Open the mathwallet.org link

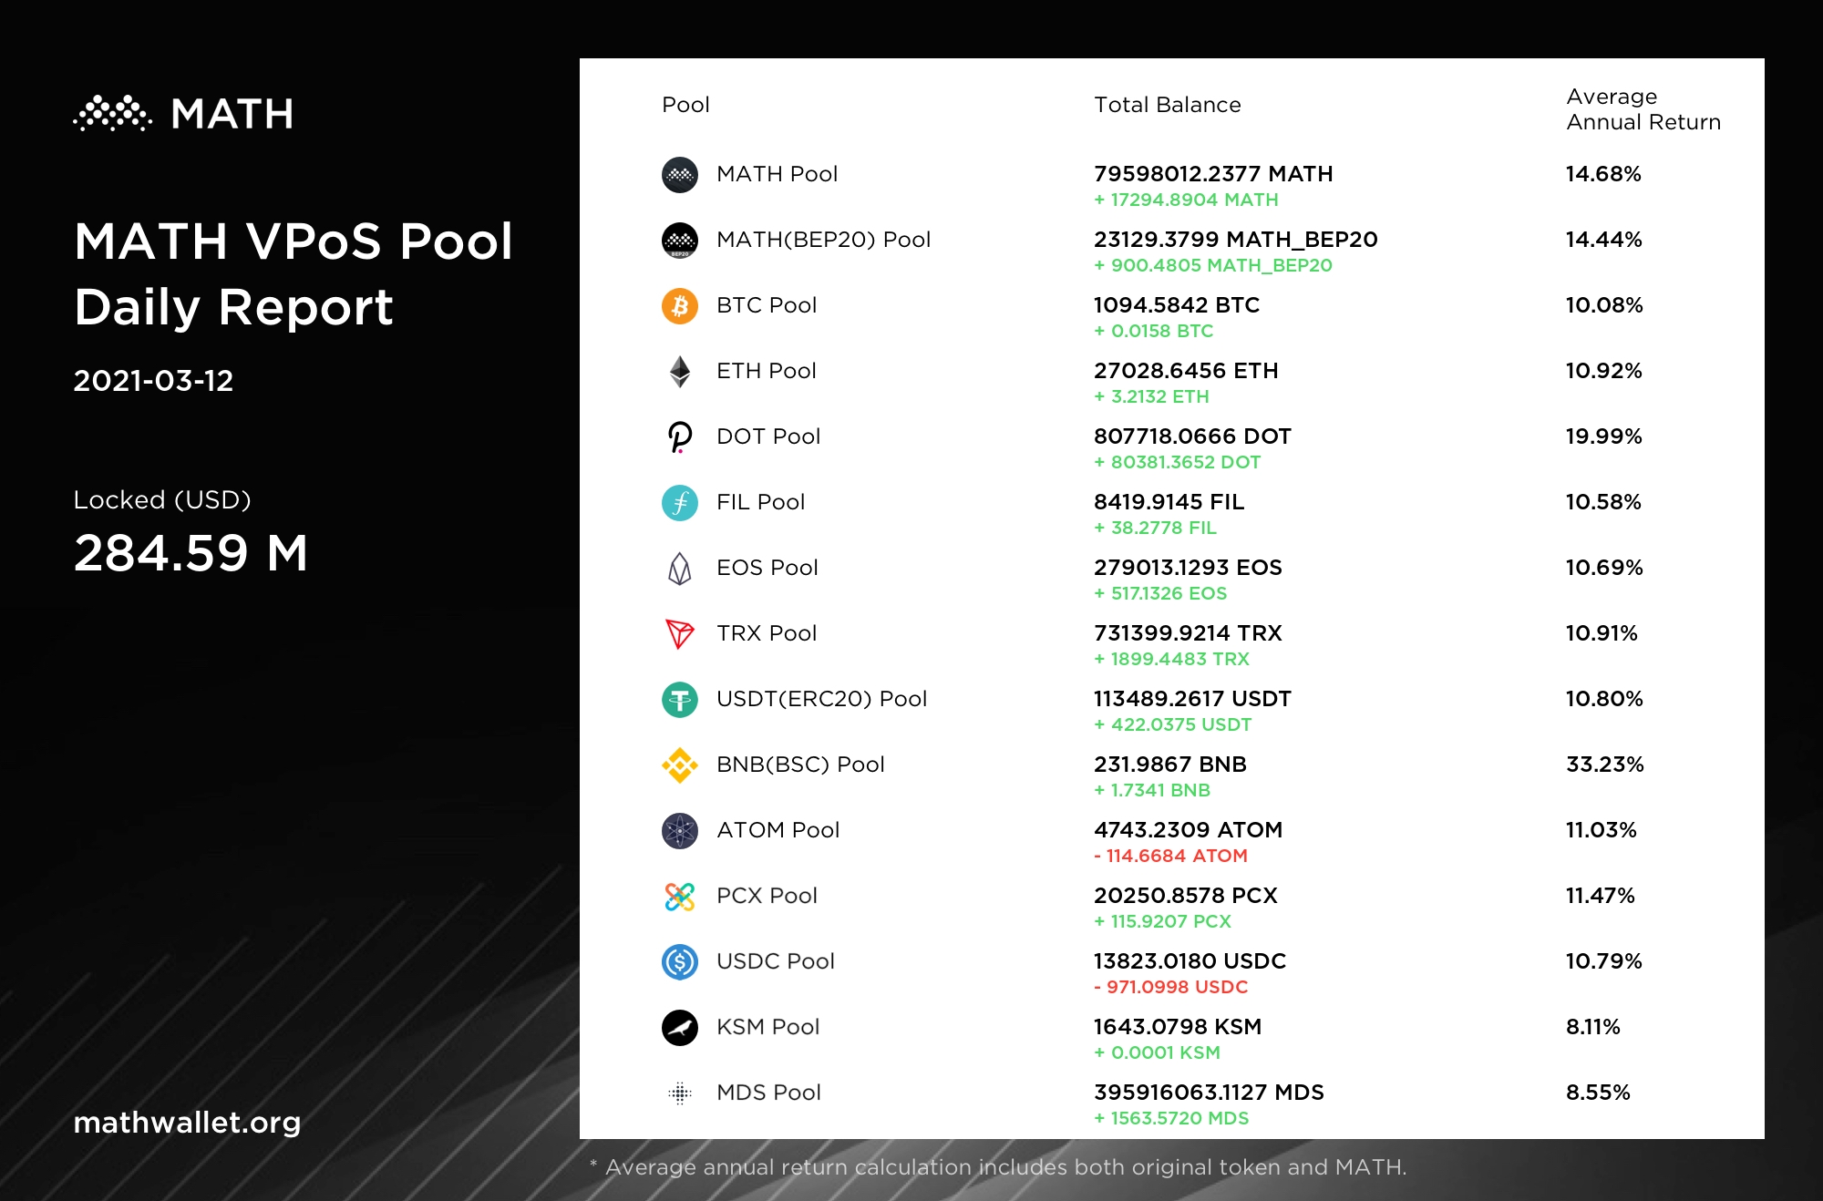(187, 1123)
